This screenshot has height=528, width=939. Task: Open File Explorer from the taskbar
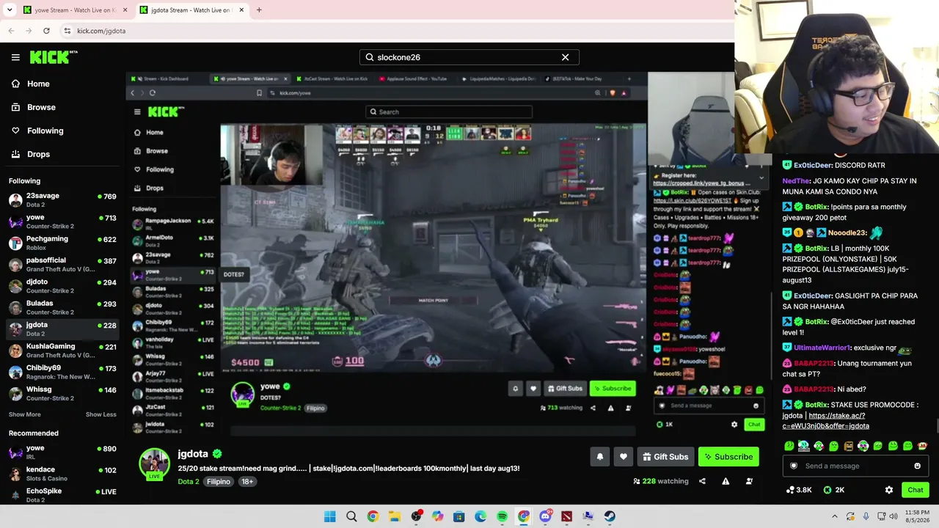pos(395,516)
